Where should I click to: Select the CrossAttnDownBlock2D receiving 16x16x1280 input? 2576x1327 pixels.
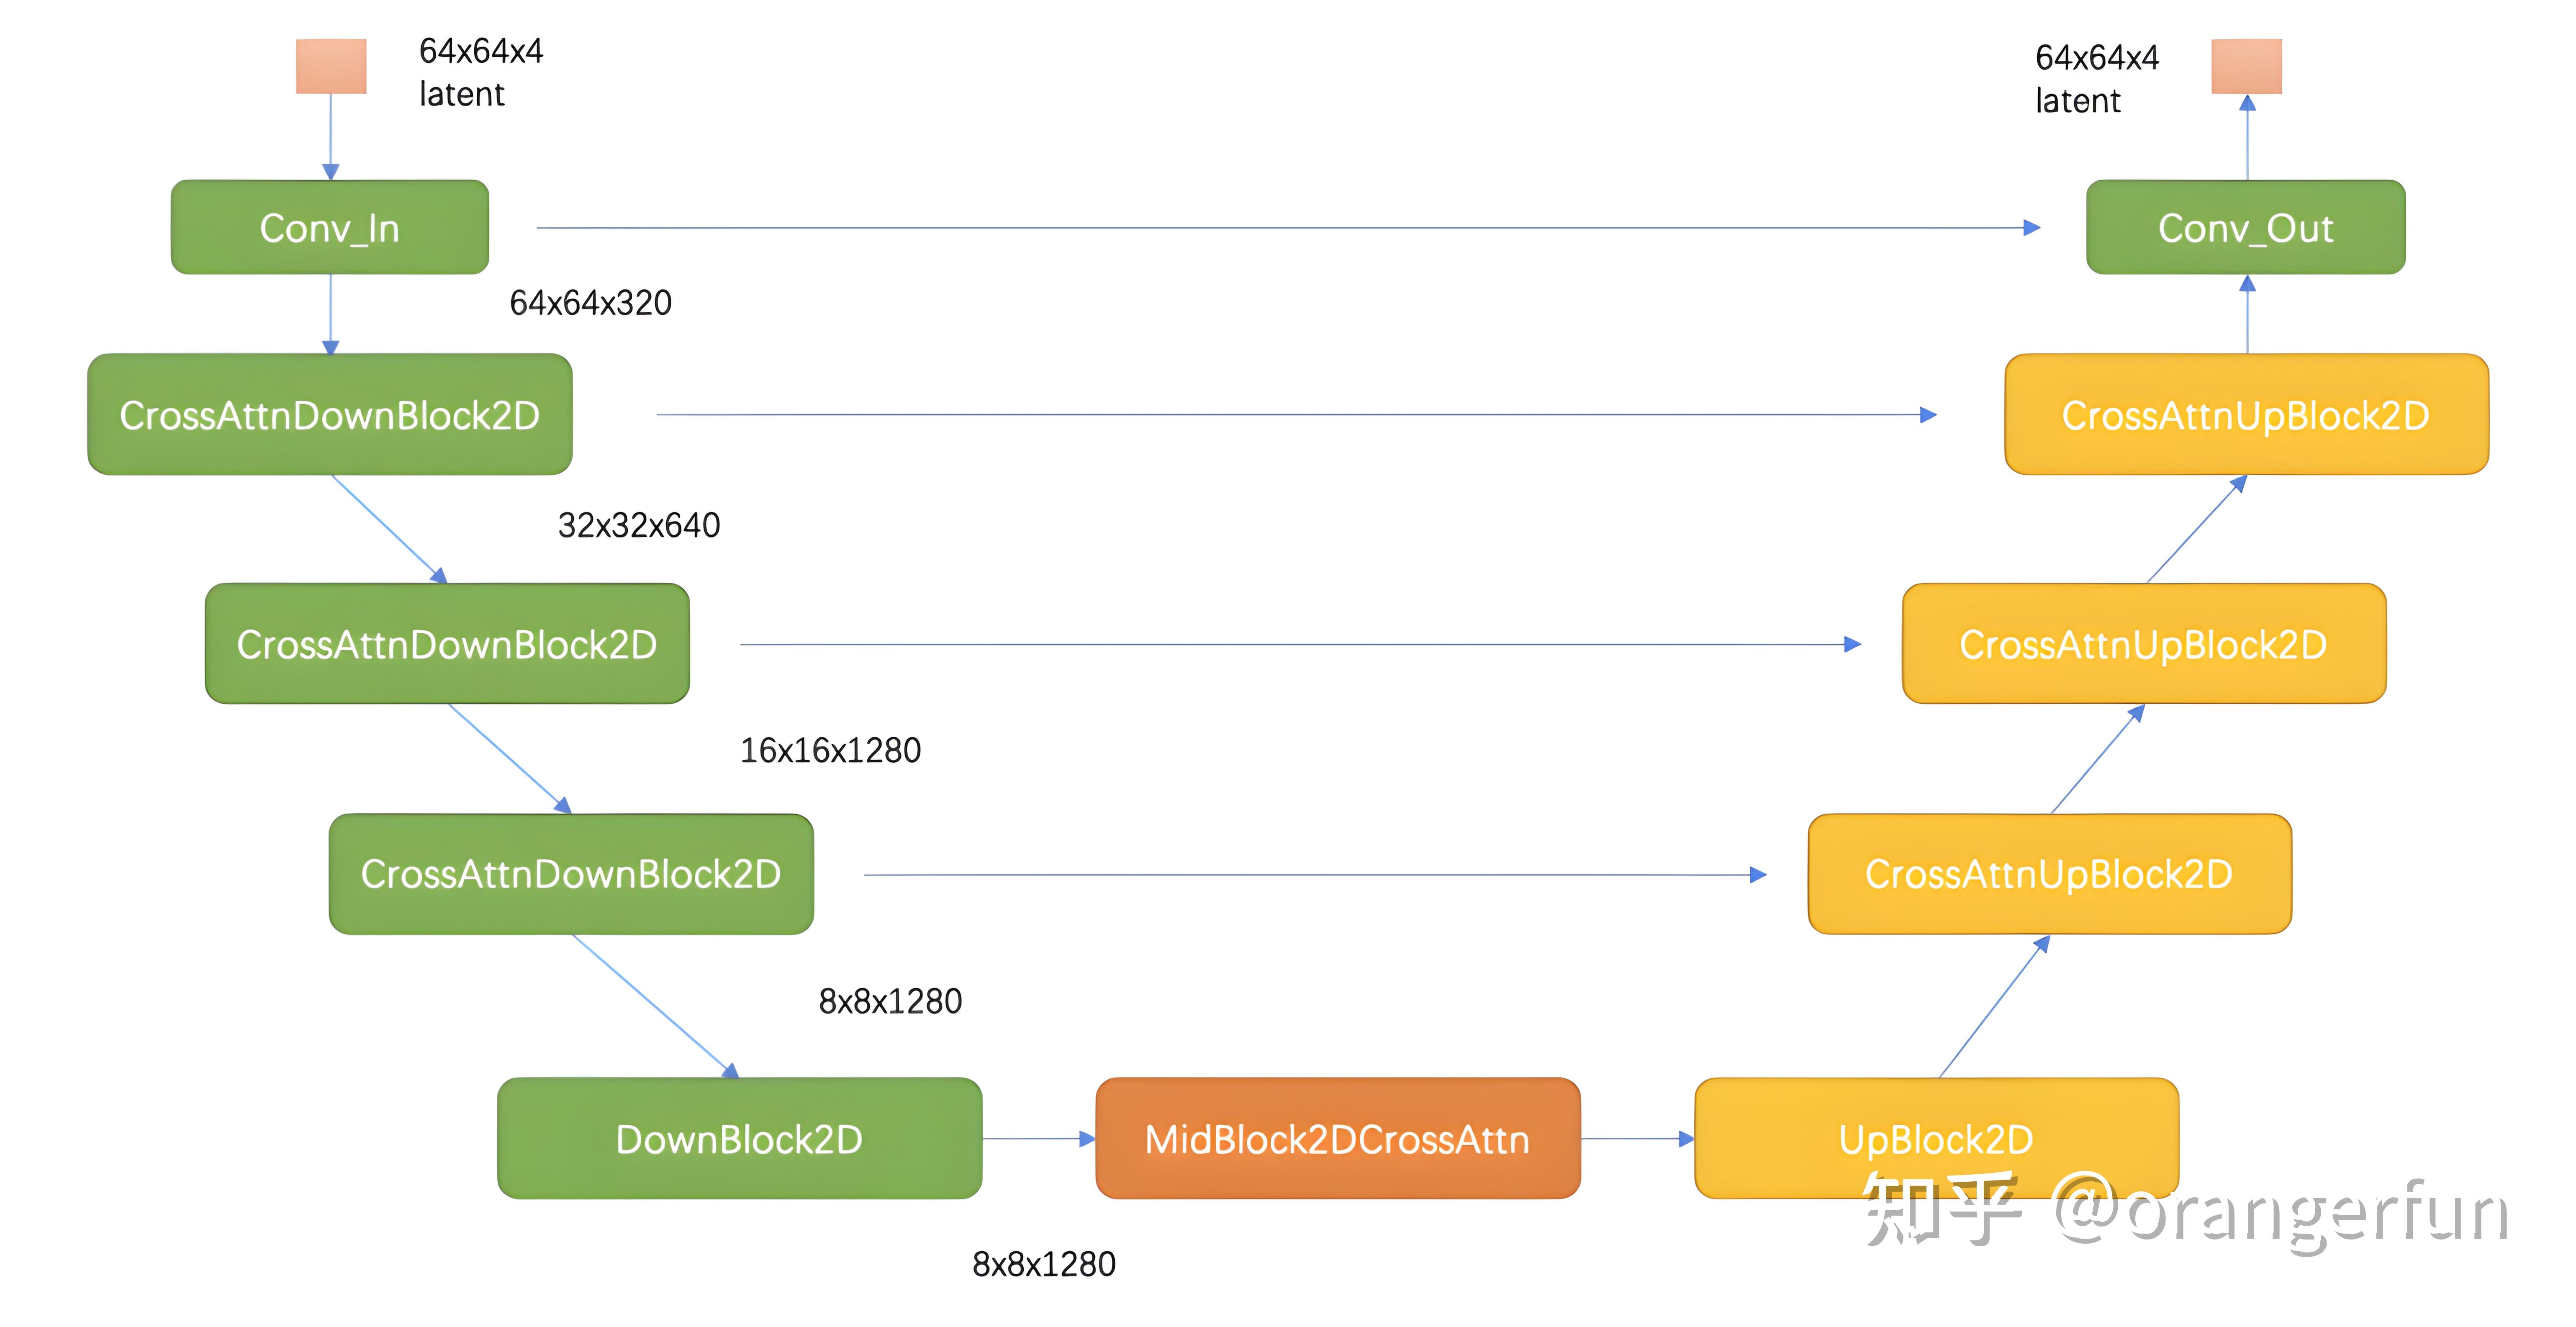click(x=571, y=874)
